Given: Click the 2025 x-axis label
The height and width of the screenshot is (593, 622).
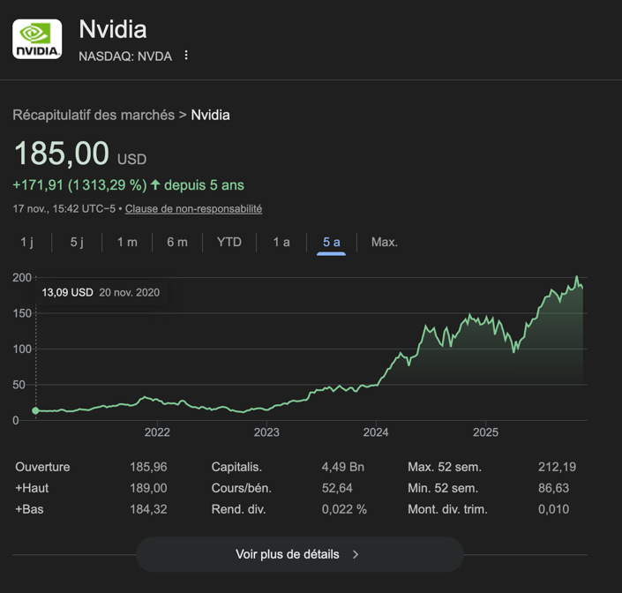Looking at the screenshot, I should [485, 432].
